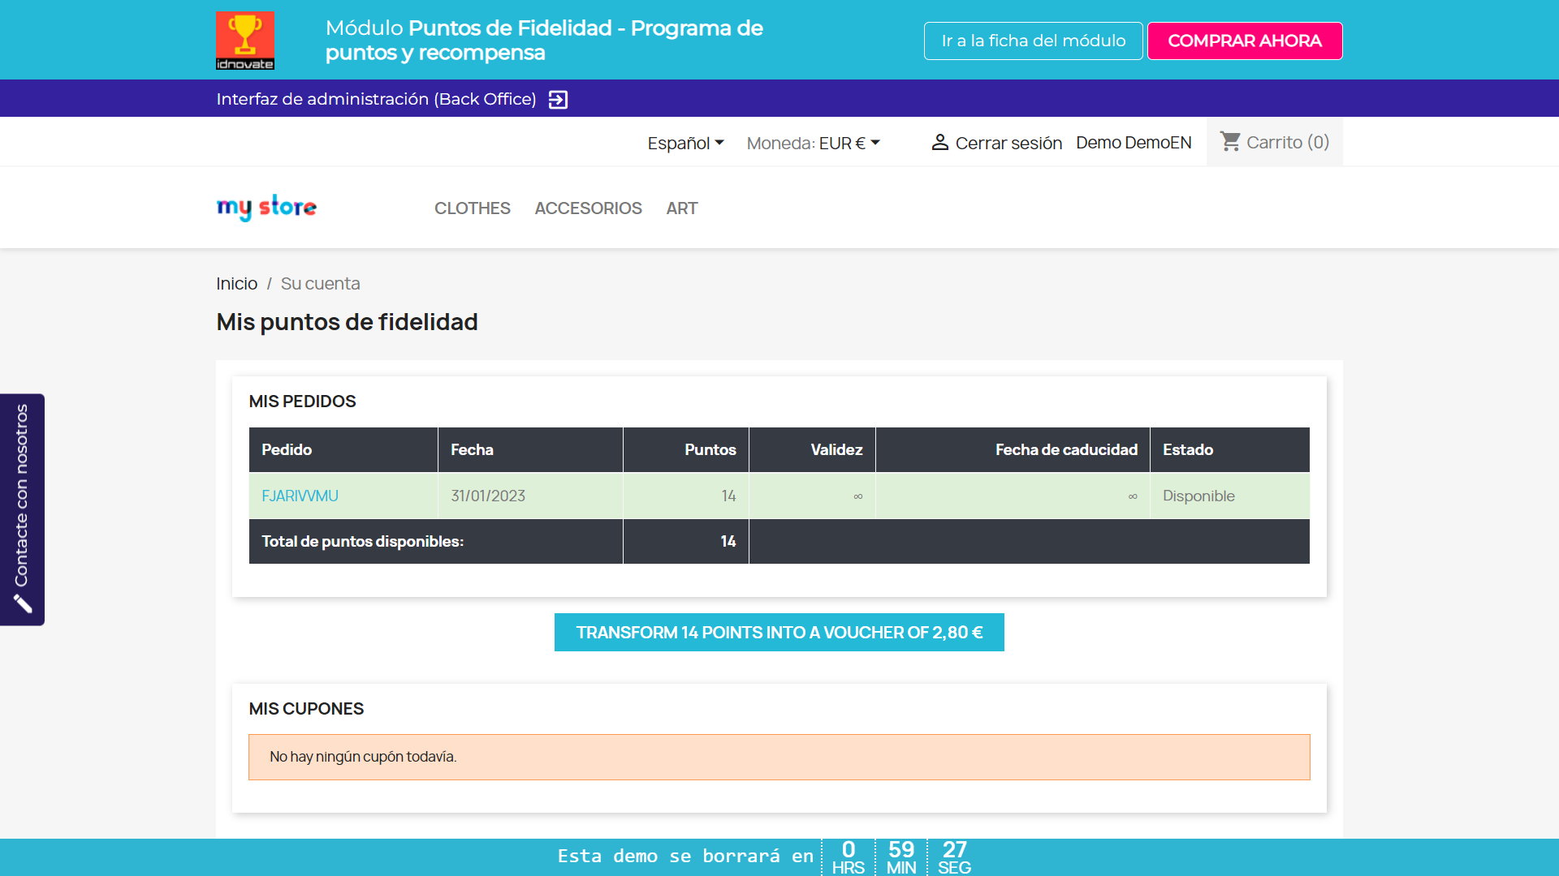Click Cerrar sesión link
This screenshot has height=876, width=1559.
[x=1008, y=143]
